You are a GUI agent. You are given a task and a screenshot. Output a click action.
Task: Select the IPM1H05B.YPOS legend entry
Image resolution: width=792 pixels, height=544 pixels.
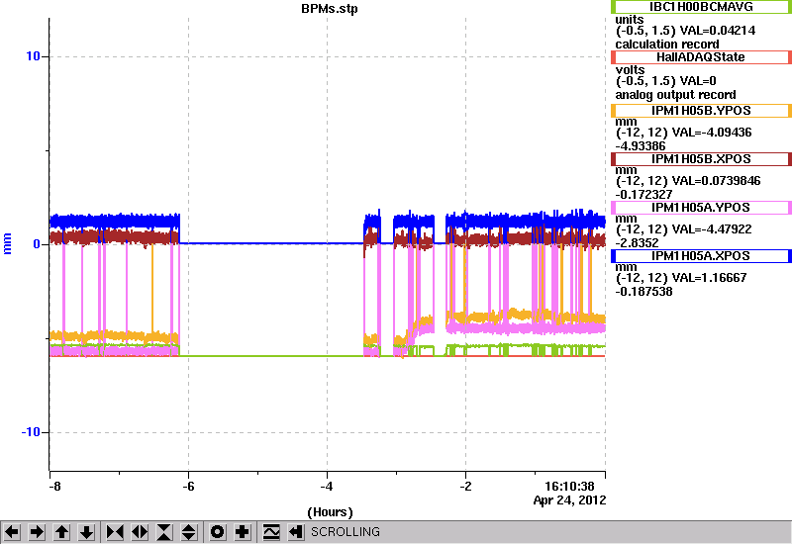click(x=701, y=111)
